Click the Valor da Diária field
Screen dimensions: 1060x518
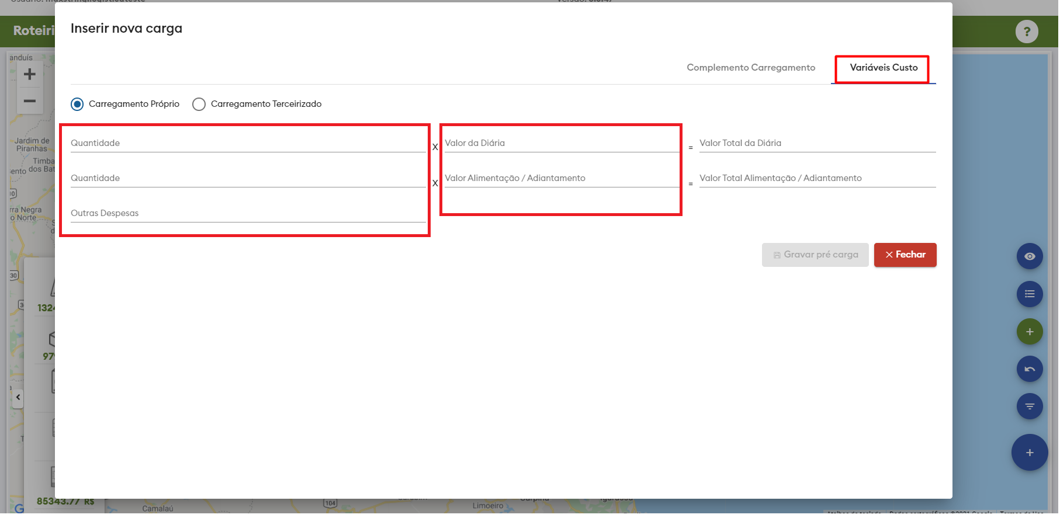[x=562, y=144]
